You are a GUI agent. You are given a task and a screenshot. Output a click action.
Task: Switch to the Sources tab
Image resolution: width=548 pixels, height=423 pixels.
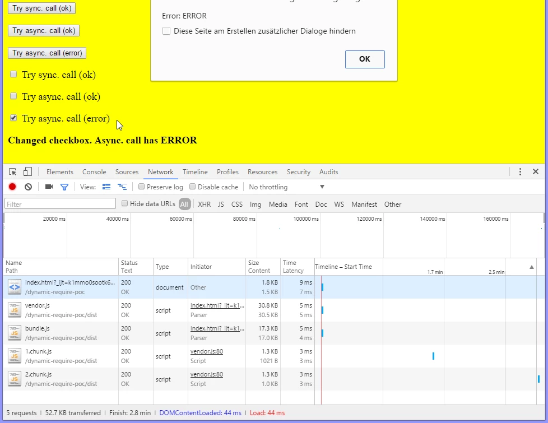[127, 172]
